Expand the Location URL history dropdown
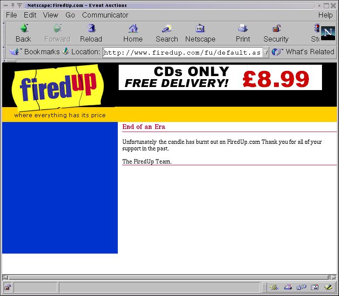Screen dimensions: 339x296 pos(266,52)
